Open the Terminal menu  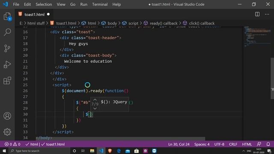click(x=100, y=4)
